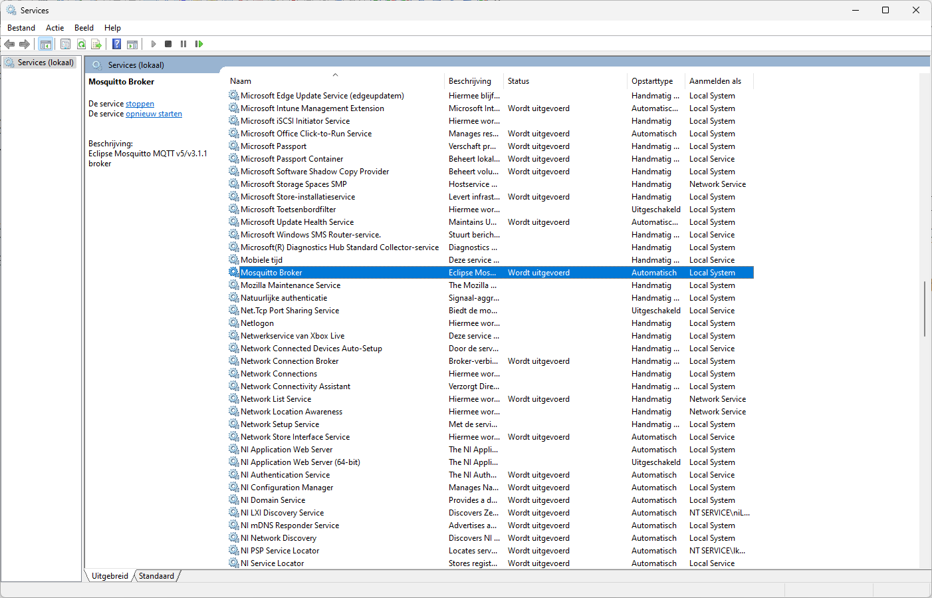
Task: Click the stoppen link for Mosquitto Broker
Action: pos(140,103)
